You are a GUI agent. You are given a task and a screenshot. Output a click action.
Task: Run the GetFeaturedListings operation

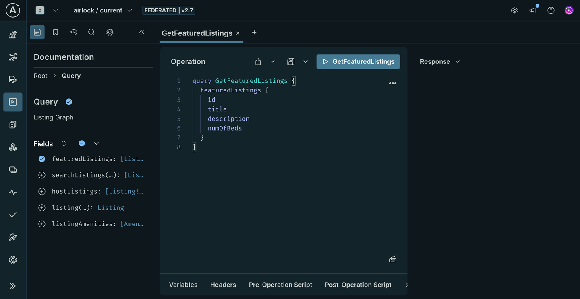pyautogui.click(x=358, y=61)
